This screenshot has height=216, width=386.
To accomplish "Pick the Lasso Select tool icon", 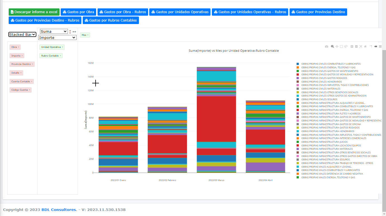I will [x=346, y=46].
